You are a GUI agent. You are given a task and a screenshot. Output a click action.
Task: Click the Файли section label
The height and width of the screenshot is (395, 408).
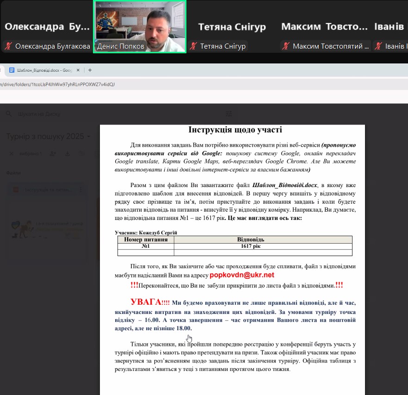pos(13,173)
